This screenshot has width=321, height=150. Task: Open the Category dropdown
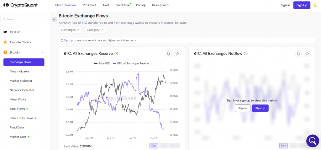[x=95, y=30]
